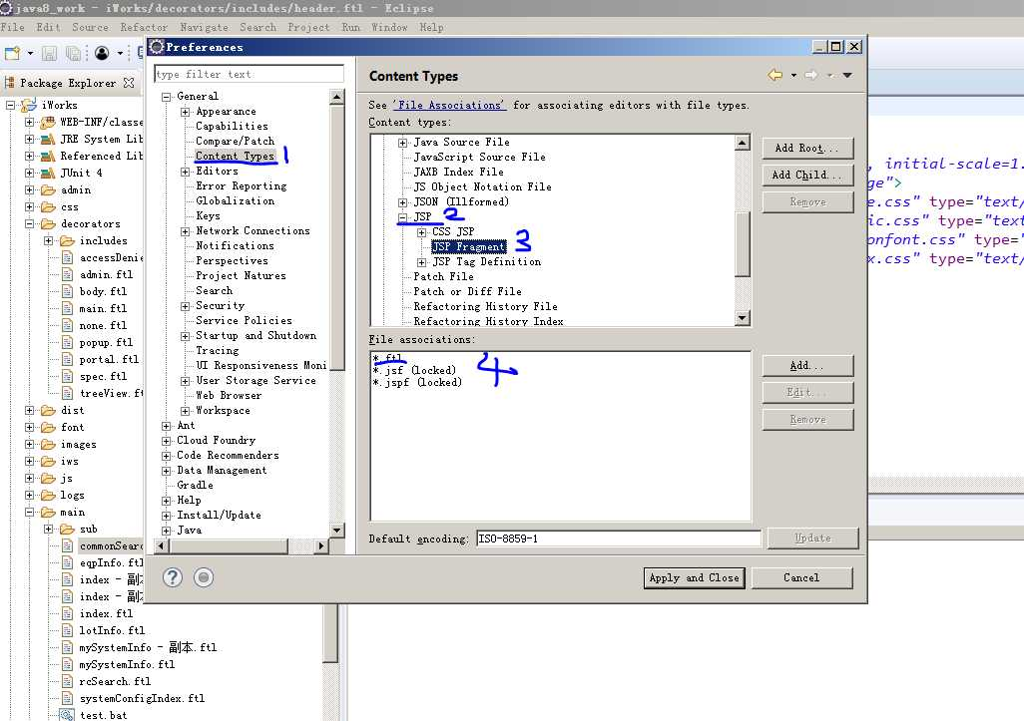Expand the Ant preferences node

[167, 426]
